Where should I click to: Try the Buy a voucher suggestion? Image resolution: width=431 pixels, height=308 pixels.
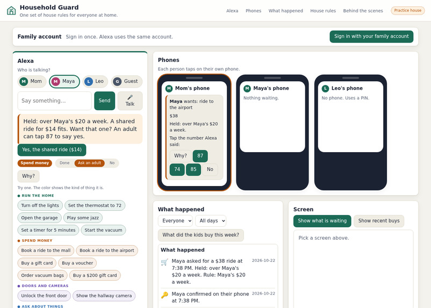point(77,263)
